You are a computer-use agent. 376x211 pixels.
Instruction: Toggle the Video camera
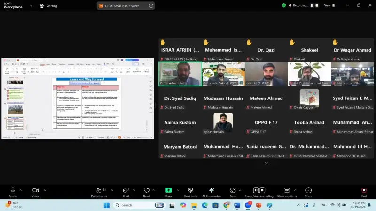click(36, 192)
